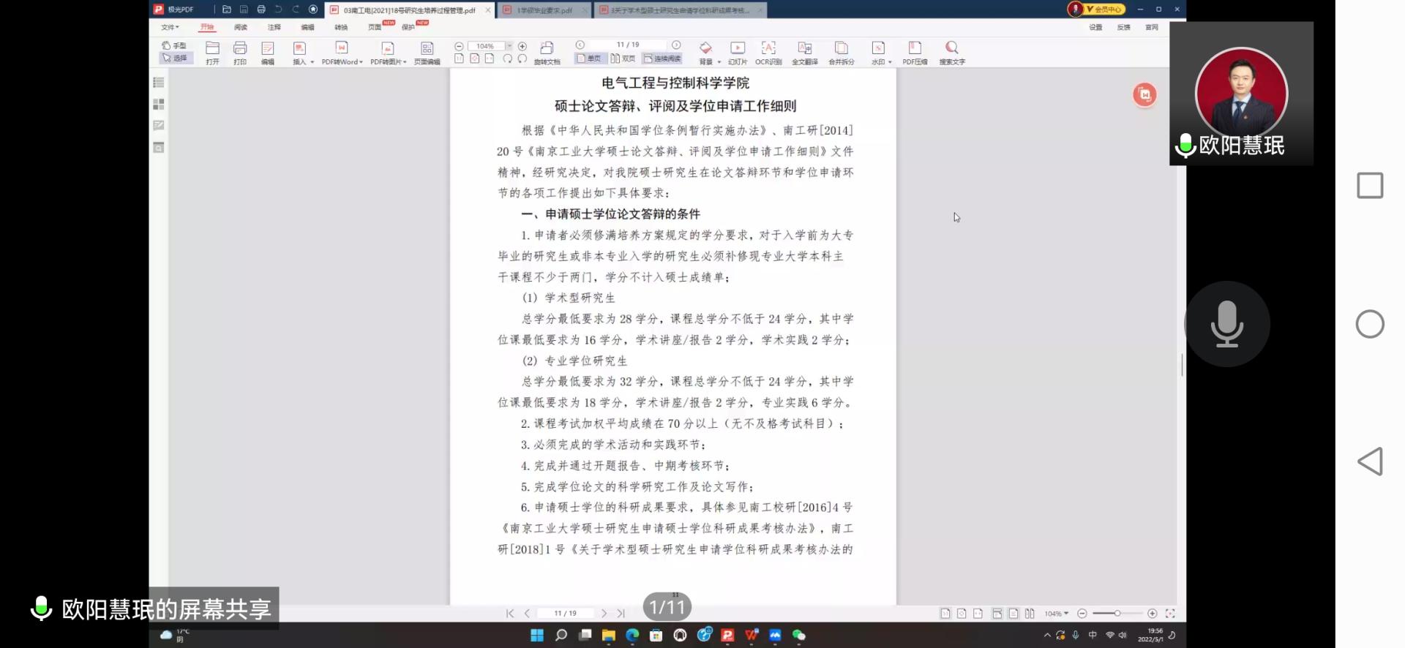Screen dimensions: 1405x648
Task: Switch to 单页 single page view
Action: click(x=588, y=59)
